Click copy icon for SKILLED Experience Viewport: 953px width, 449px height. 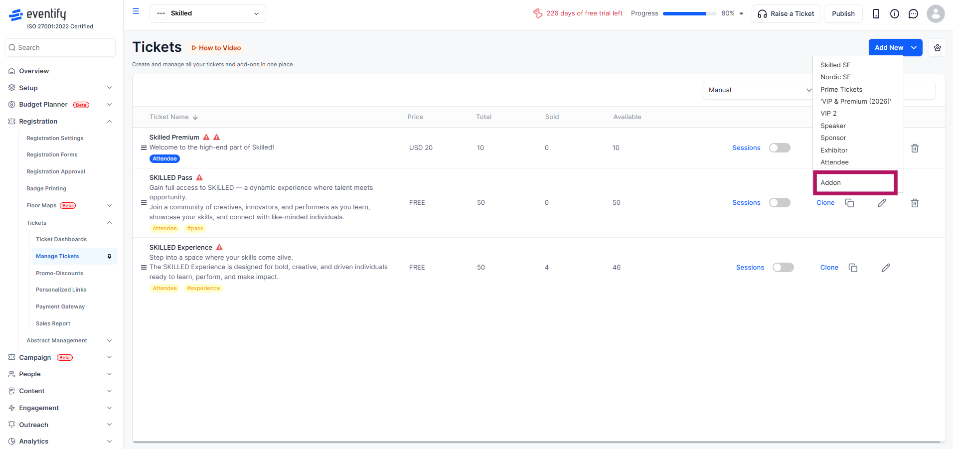(853, 268)
